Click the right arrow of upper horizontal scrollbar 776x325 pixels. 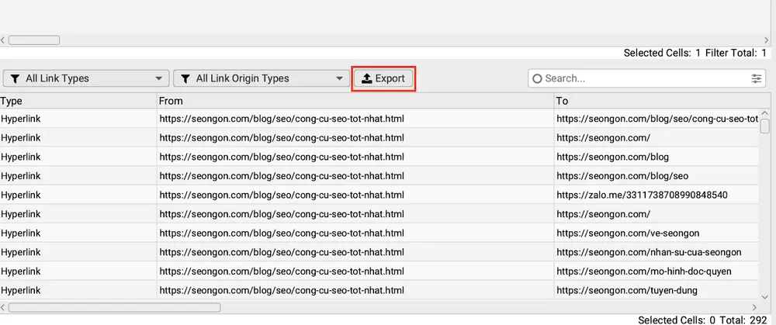point(767,40)
